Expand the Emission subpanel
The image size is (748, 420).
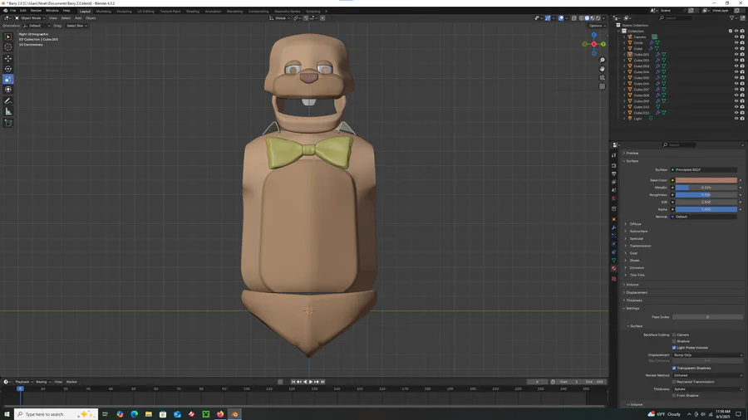[x=637, y=267]
